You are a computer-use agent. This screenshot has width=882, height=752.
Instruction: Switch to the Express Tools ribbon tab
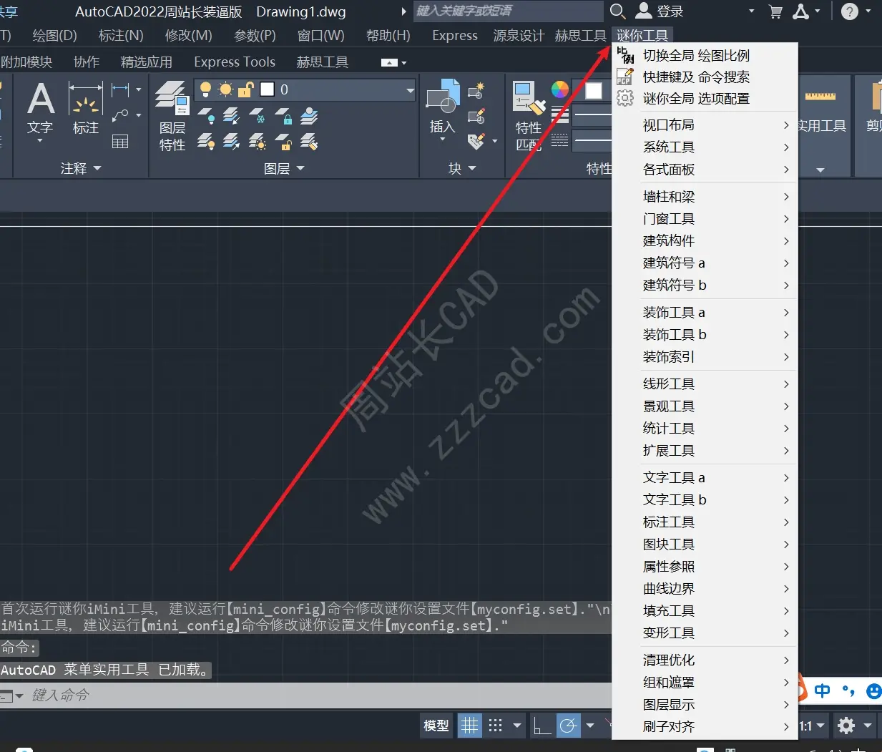pos(235,62)
